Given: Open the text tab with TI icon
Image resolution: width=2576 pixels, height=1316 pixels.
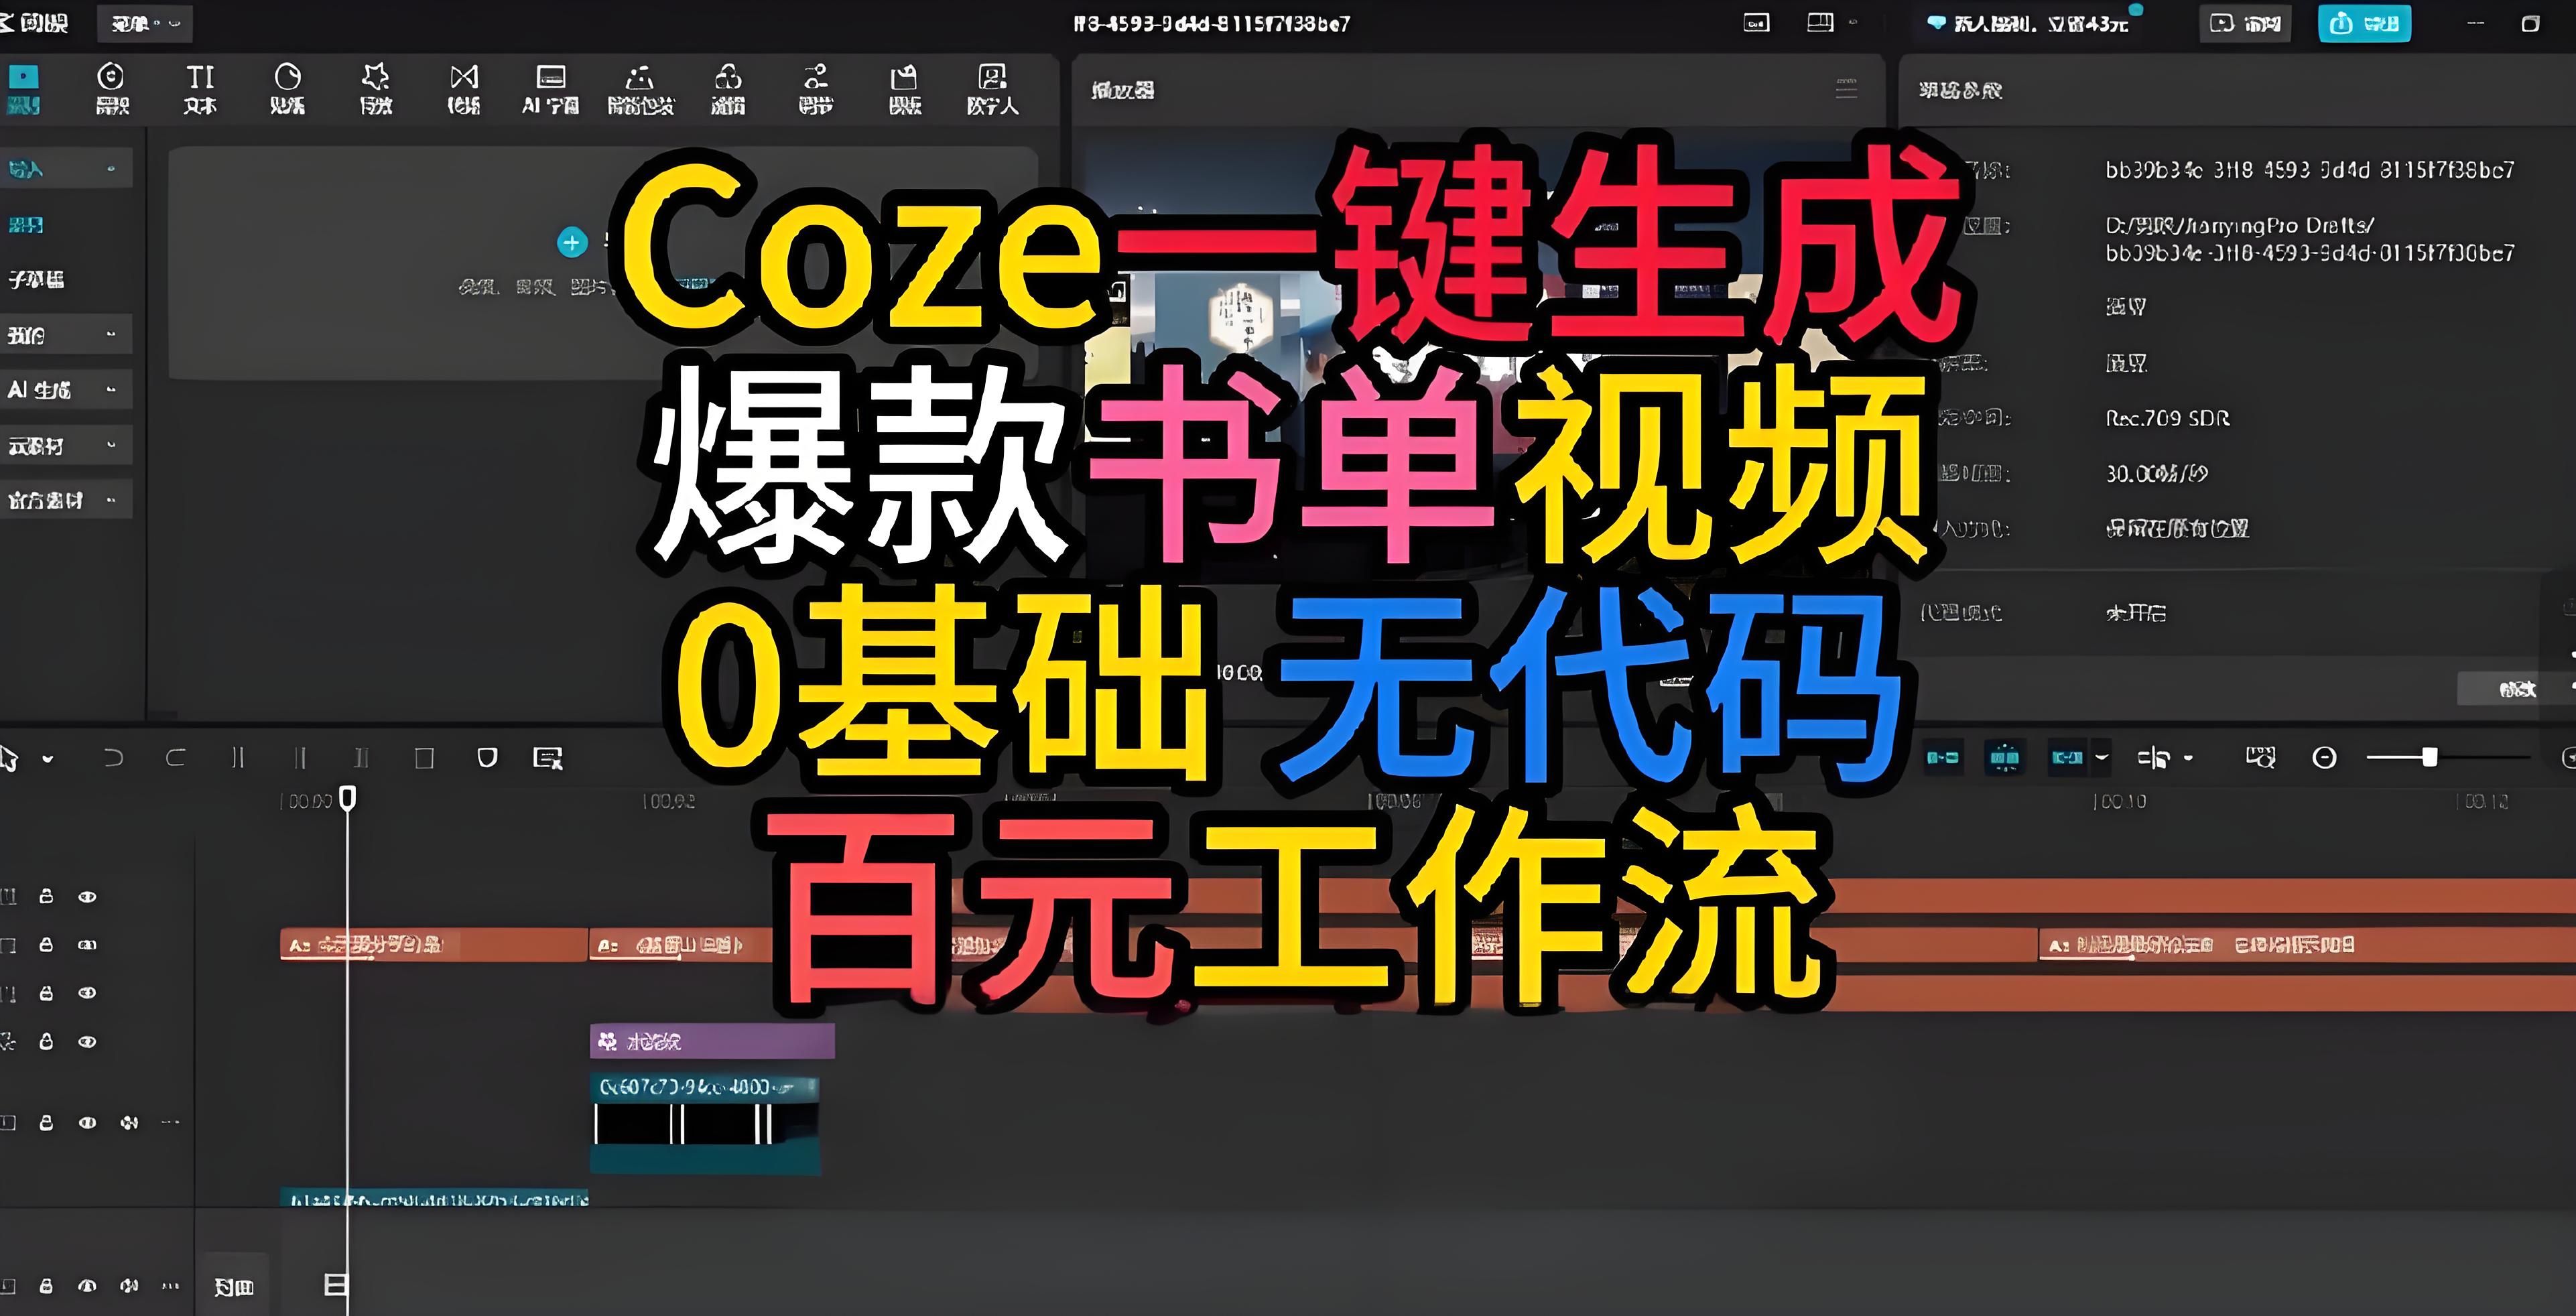Looking at the screenshot, I should tap(200, 89).
